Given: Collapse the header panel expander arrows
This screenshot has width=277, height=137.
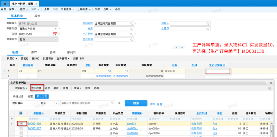Looking at the screenshot, I should pos(179,48).
